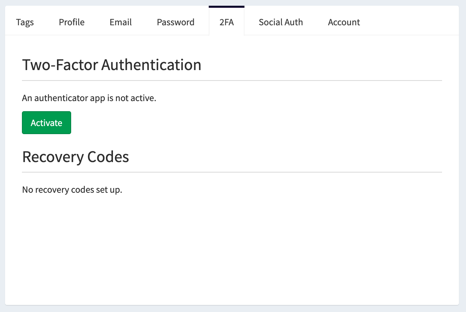
Task: Click the dark indicator bar above 2FA tab
Action: click(227, 6)
